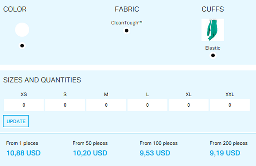The height and width of the screenshot is (166, 256).
Task: Select the L size quantity input
Action: click(147, 105)
